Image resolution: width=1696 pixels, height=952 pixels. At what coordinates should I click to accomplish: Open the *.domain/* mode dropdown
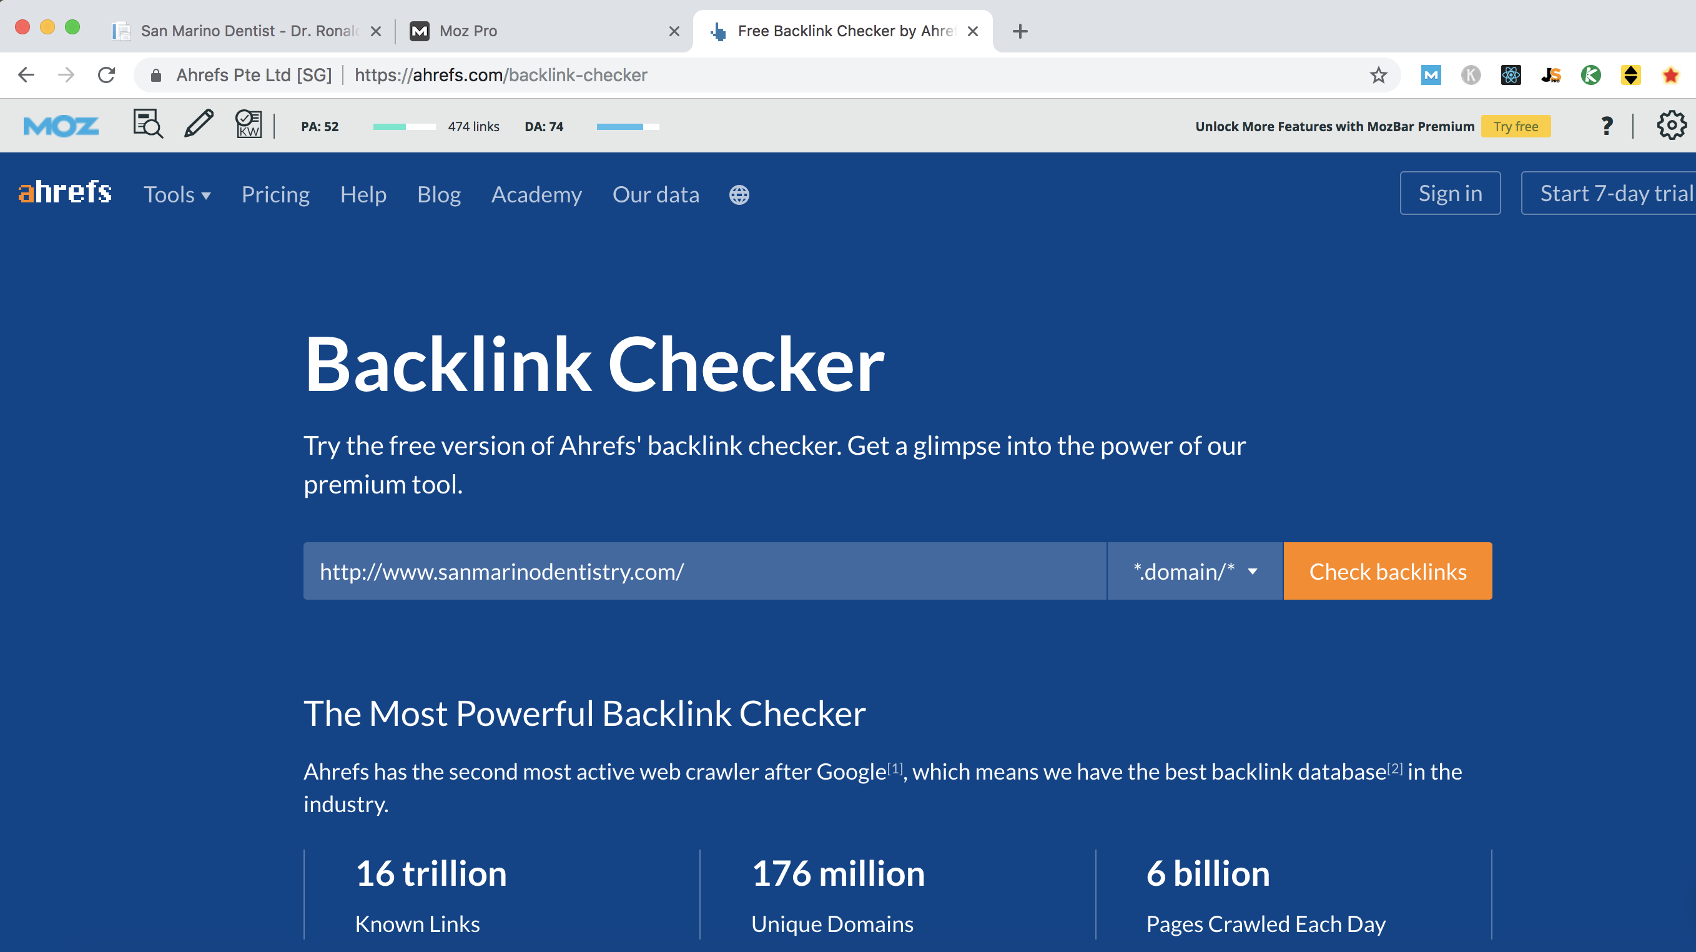click(x=1195, y=571)
